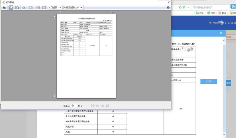Go to next page arrow

[x=102, y=106]
